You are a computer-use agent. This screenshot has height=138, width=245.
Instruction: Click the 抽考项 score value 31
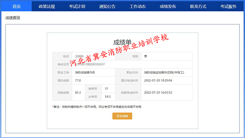pos(107,88)
